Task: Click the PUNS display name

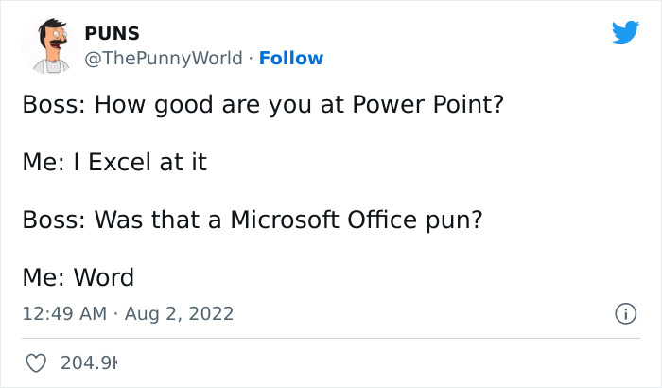Action: pyautogui.click(x=112, y=33)
